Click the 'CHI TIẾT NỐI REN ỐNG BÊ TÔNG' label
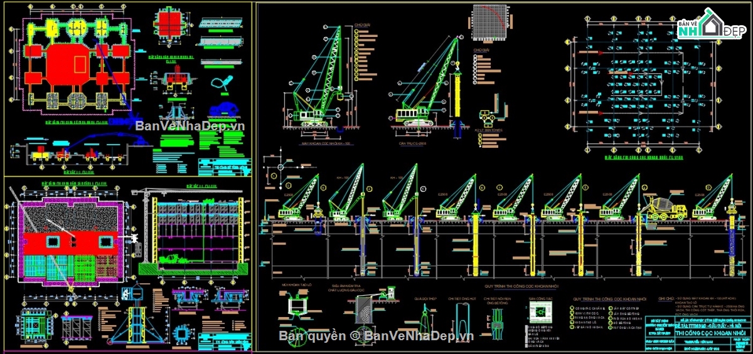The height and width of the screenshot is (354, 753). [x=497, y=301]
